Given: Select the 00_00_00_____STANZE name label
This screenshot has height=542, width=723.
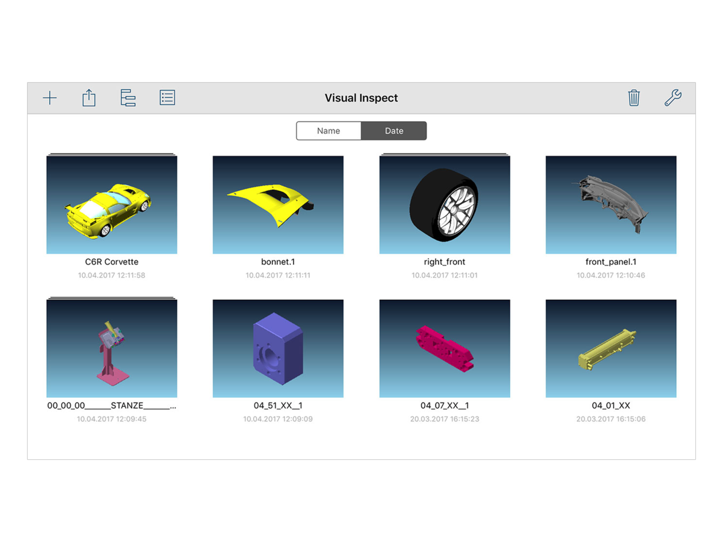Looking at the screenshot, I should [x=111, y=405].
